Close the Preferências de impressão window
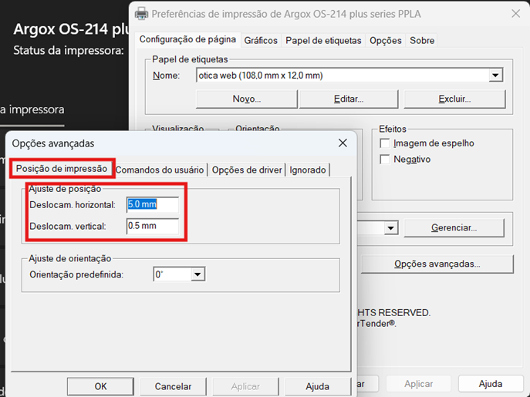Image resolution: width=530 pixels, height=397 pixels. click(x=516, y=14)
